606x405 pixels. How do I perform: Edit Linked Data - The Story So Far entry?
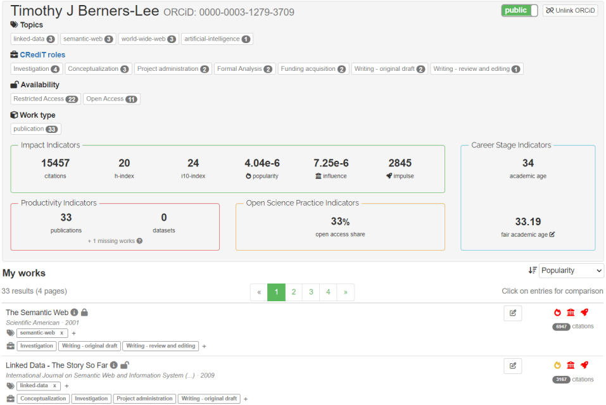click(x=513, y=366)
